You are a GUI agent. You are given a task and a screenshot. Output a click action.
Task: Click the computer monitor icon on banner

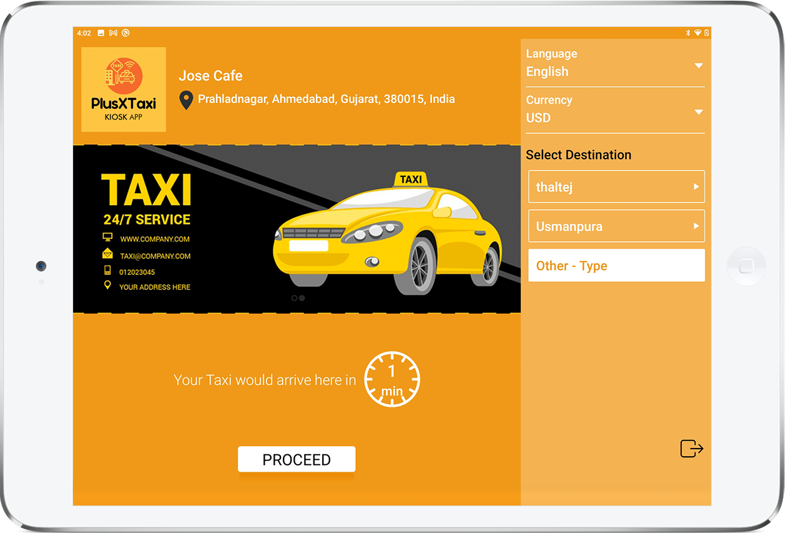click(x=107, y=237)
